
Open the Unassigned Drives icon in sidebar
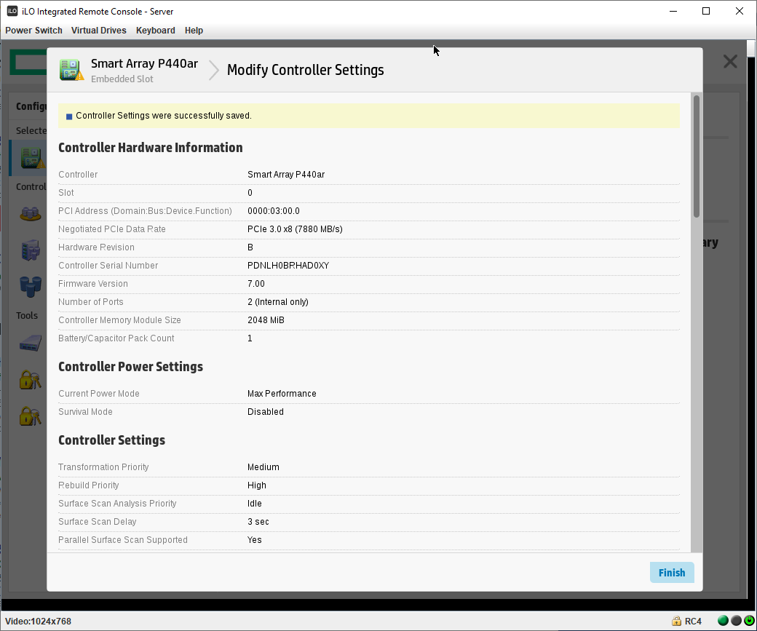[31, 286]
